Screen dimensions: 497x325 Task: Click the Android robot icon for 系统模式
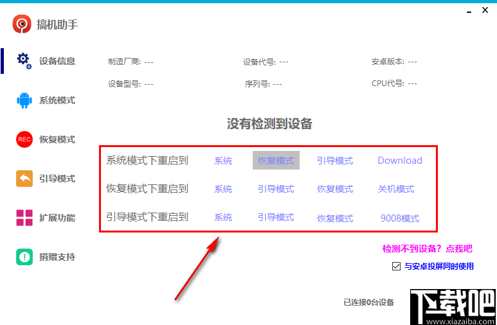24,100
